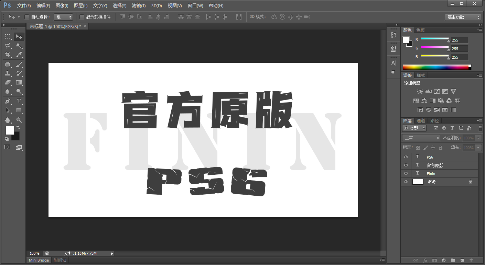Toggle lock position in Layers panel
485x265 pixels.
433,148
